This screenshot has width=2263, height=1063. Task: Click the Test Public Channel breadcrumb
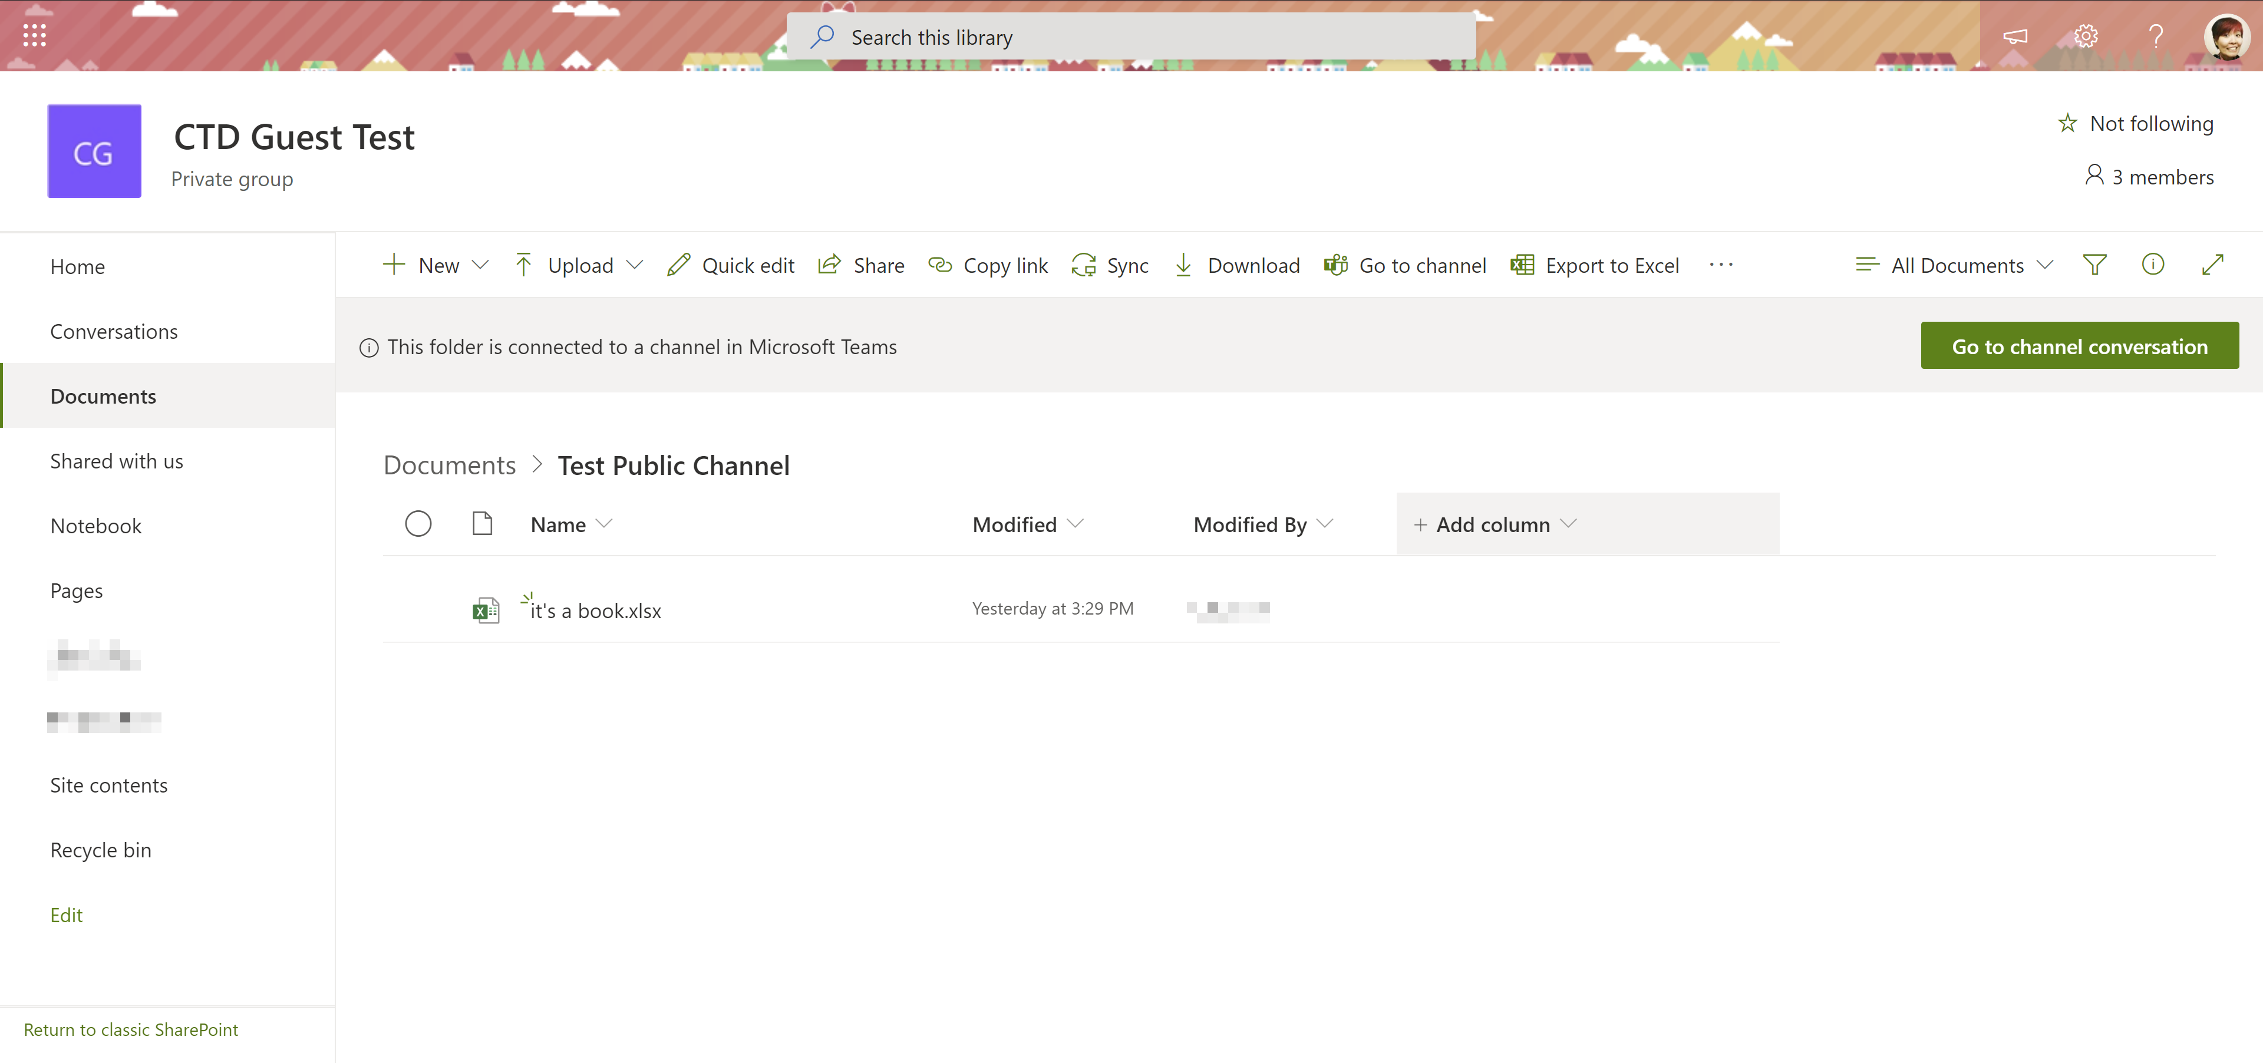(x=674, y=465)
